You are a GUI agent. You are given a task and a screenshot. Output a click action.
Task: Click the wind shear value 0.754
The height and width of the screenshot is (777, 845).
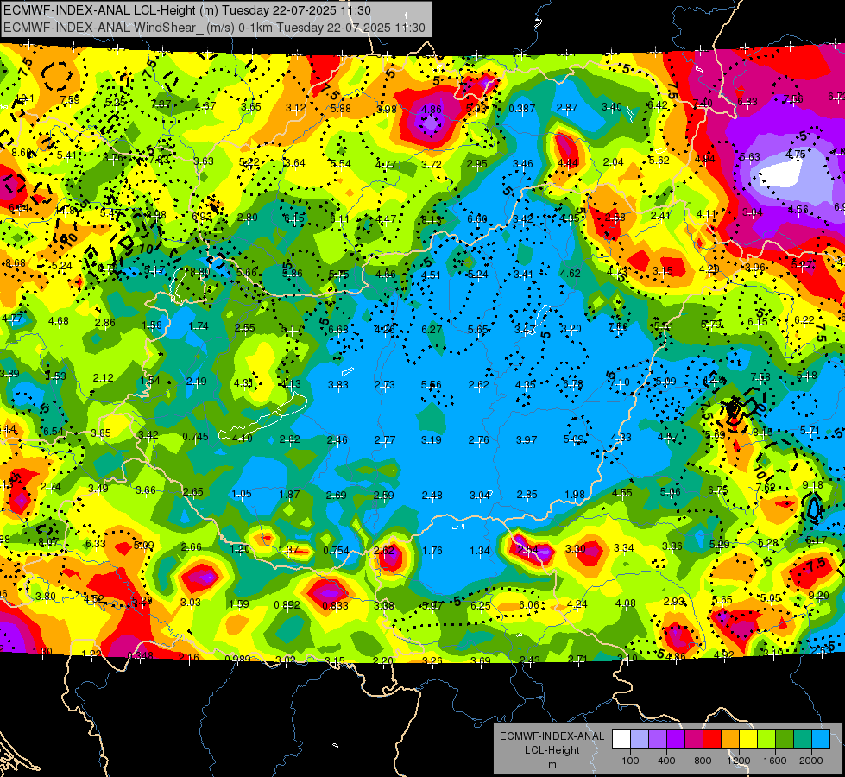336,551
